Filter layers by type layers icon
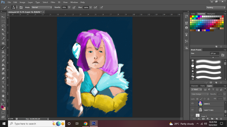 (213, 90)
